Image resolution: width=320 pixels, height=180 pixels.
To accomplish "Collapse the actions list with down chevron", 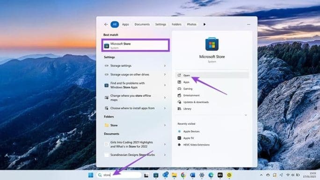I will point(246,115).
